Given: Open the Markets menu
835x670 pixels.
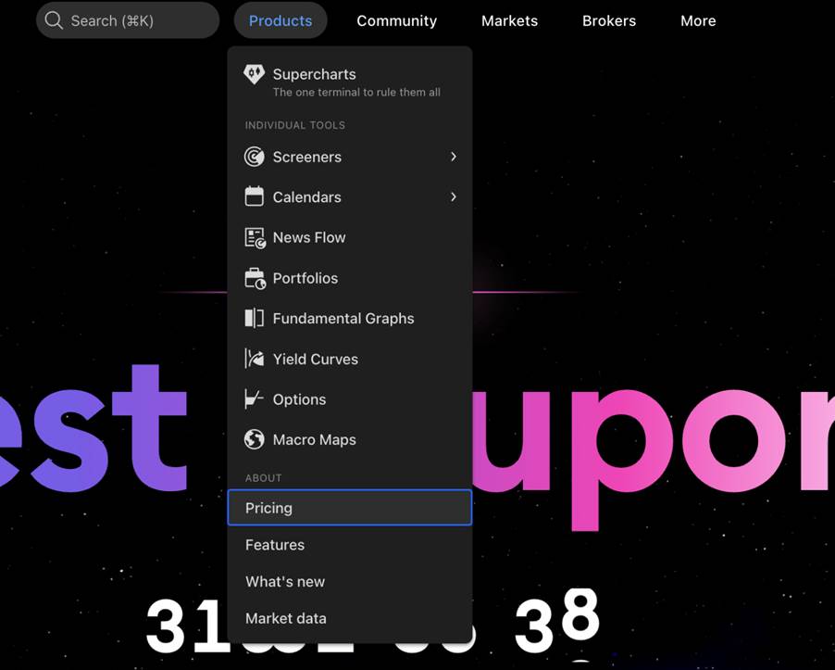Looking at the screenshot, I should 510,20.
